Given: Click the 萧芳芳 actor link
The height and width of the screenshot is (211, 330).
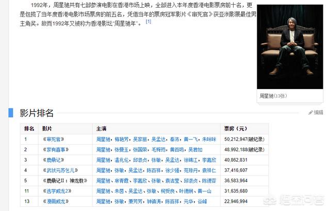Looking at the screenshot, I should [136, 201].
